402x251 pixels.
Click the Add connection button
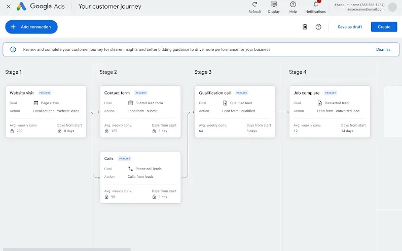click(x=31, y=27)
